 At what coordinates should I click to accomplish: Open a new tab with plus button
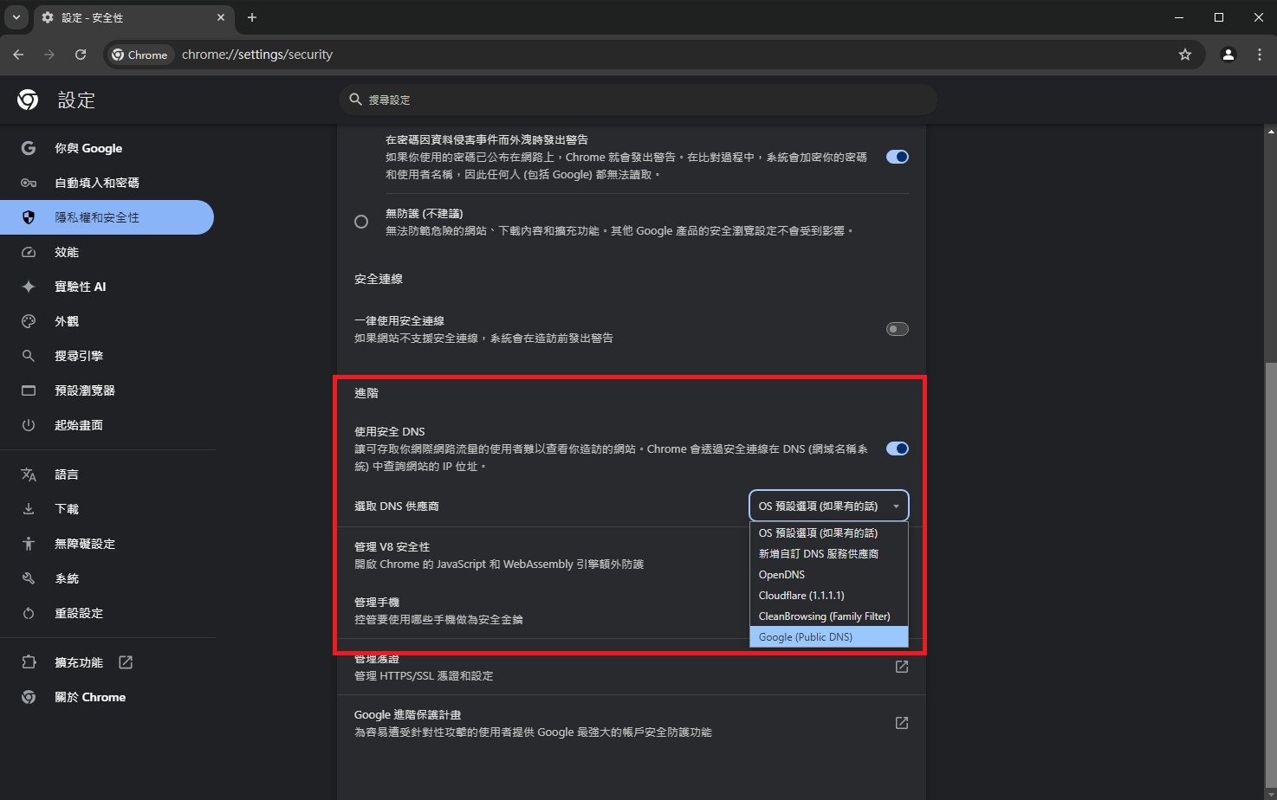[252, 17]
